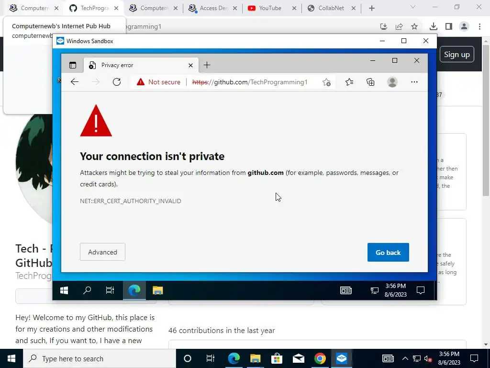490x368 pixels.
Task: Open Collections in Edge toolbar
Action: 370,82
